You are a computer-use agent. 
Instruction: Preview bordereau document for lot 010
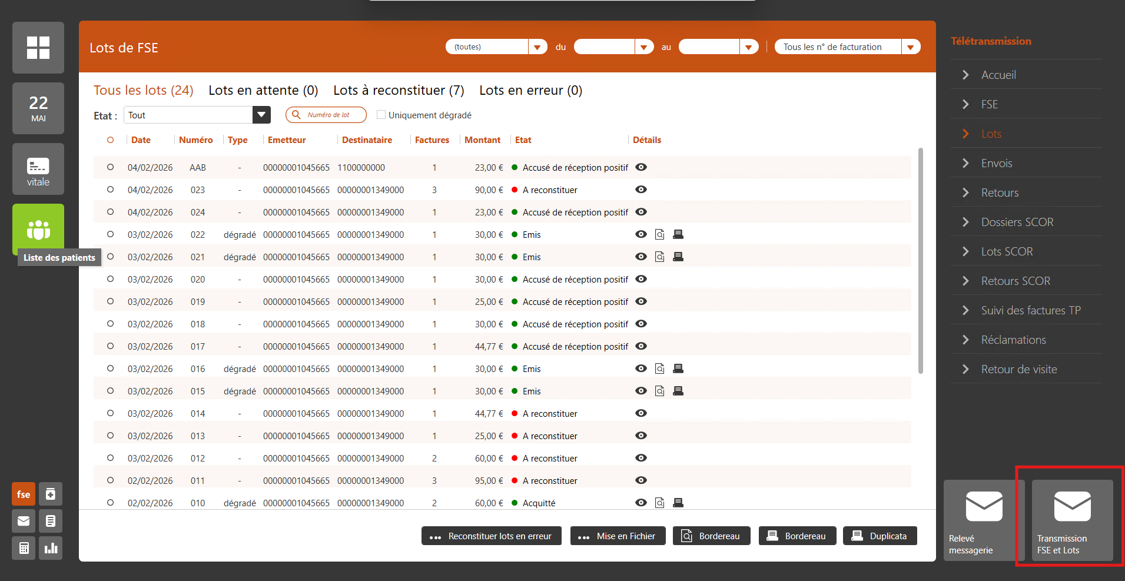coord(660,503)
